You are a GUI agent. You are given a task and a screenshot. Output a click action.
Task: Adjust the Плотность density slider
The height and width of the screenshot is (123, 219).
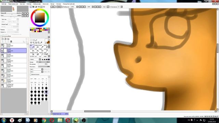(44, 67)
